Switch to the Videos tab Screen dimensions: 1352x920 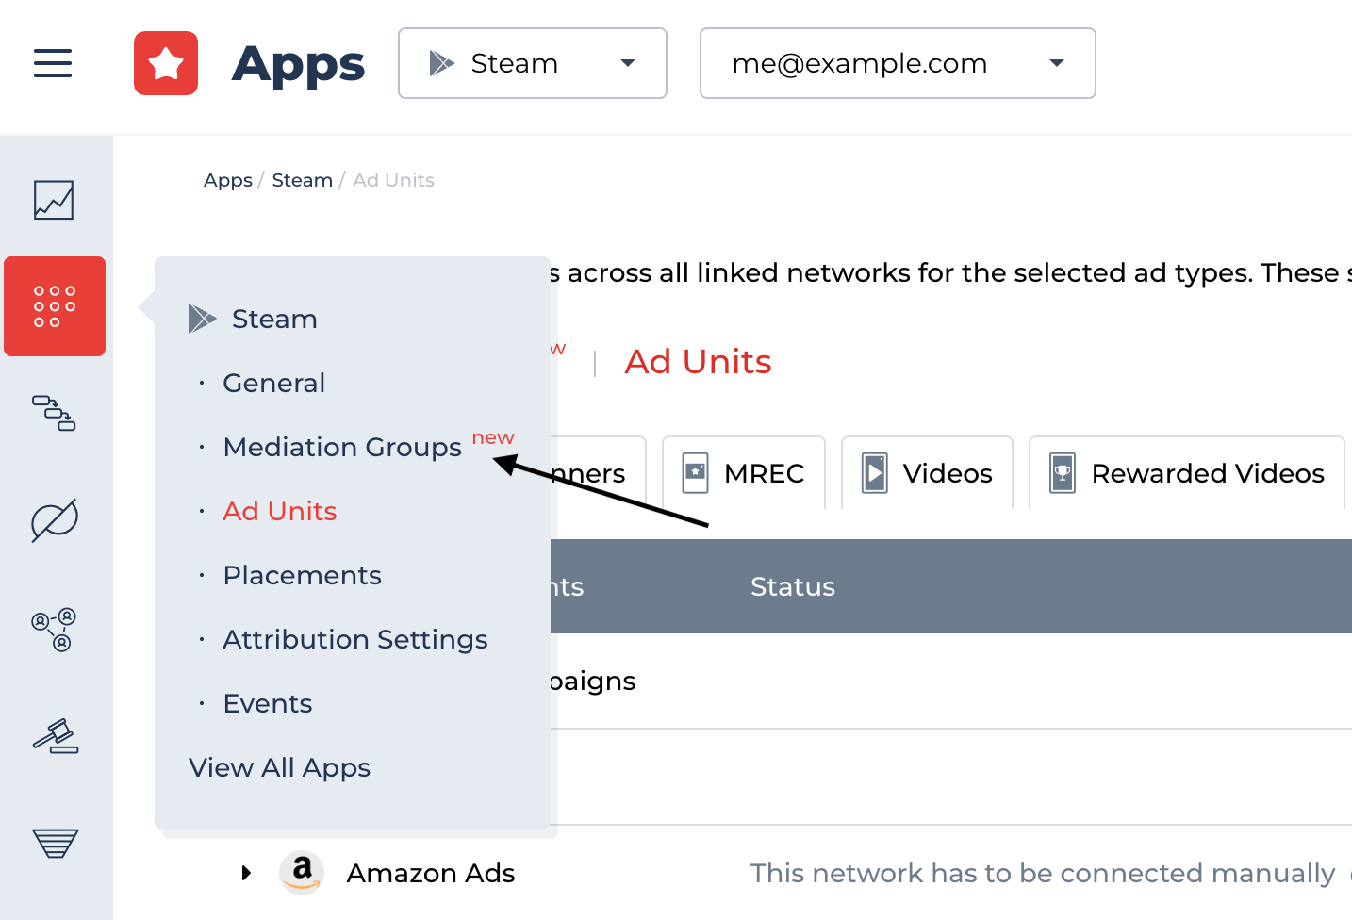coord(927,473)
